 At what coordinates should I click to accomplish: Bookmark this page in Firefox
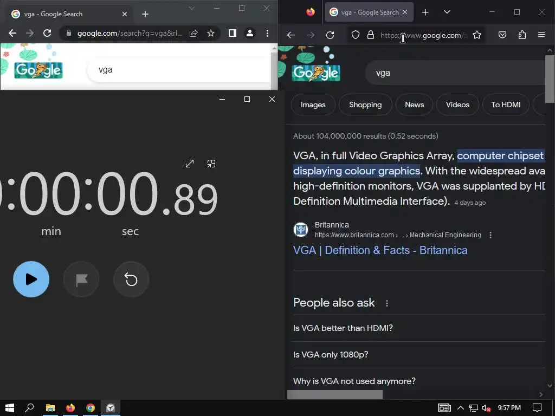tap(477, 35)
